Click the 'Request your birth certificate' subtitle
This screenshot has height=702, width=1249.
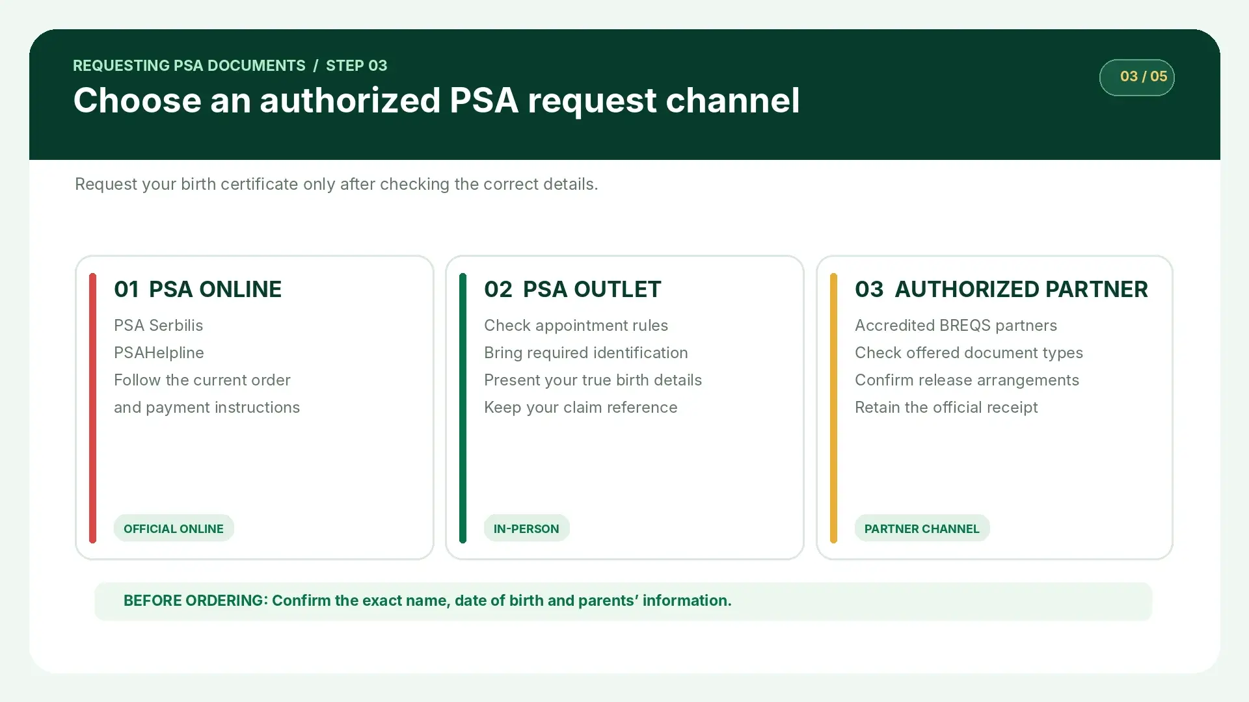pyautogui.click(x=336, y=184)
